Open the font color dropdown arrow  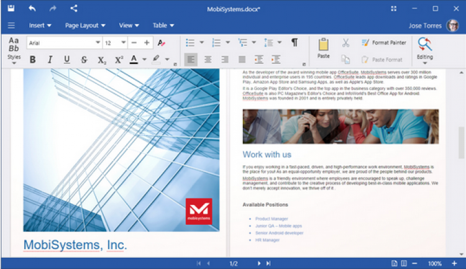click(x=144, y=60)
